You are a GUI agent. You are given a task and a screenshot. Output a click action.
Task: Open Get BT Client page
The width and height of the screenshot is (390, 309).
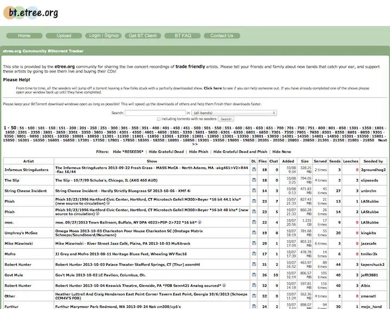click(143, 36)
